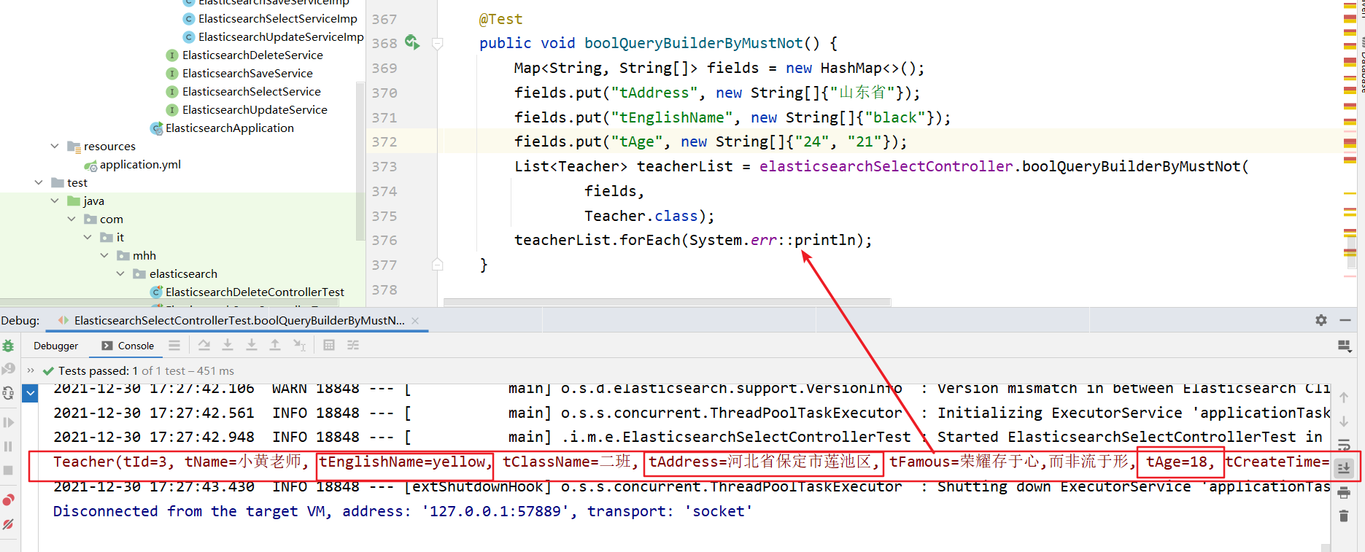Click the Up the Stack Trace arrow
This screenshot has width=1365, height=552.
[x=1344, y=397]
